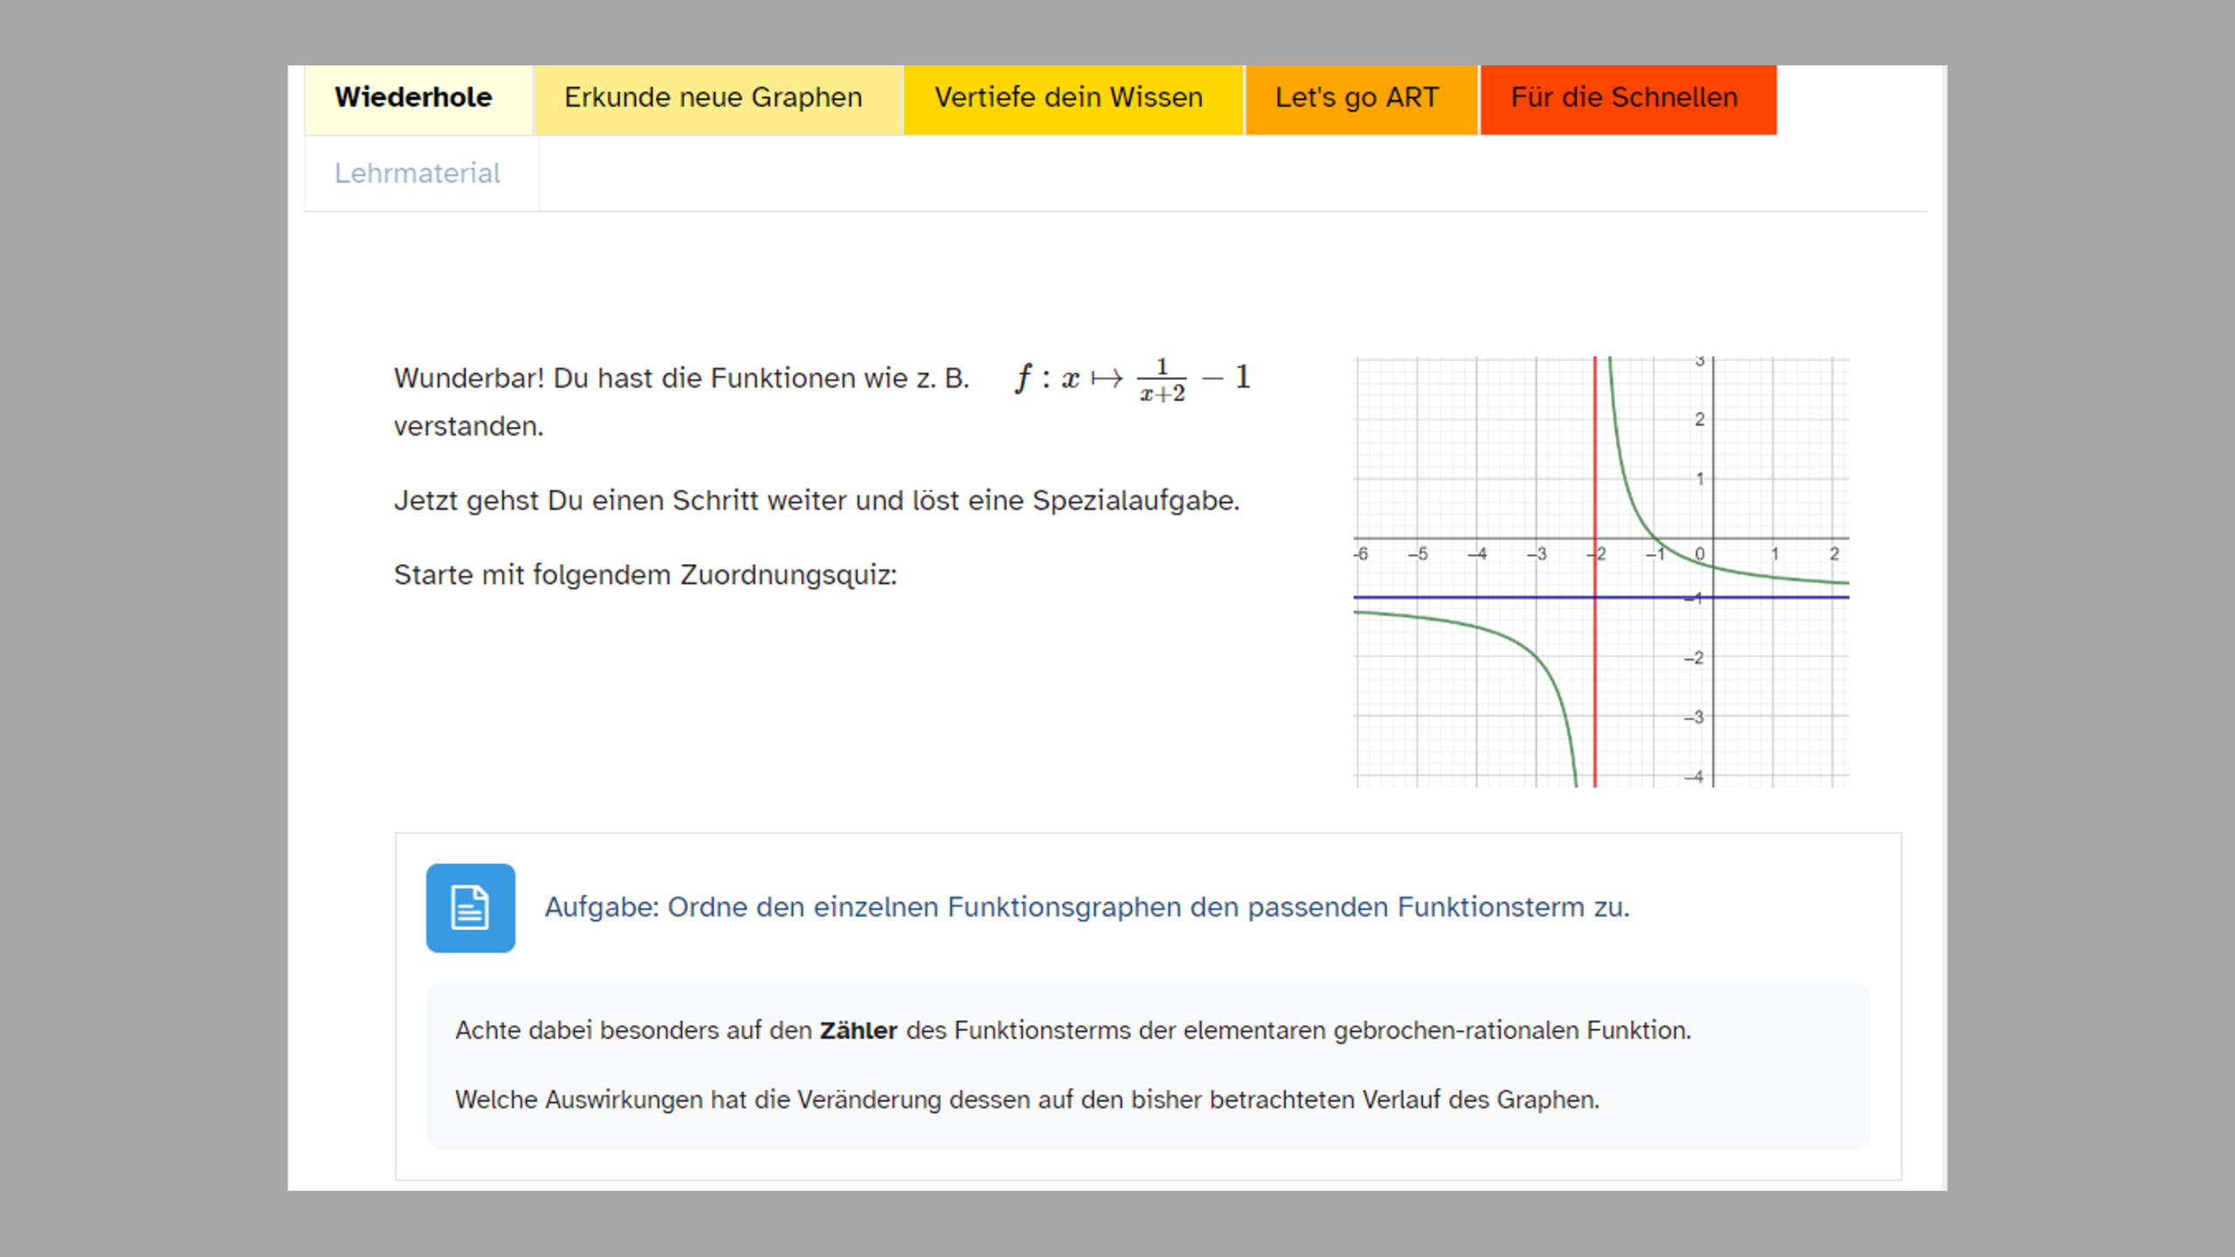Open the Erkunde neue Graphen tab

tap(713, 98)
